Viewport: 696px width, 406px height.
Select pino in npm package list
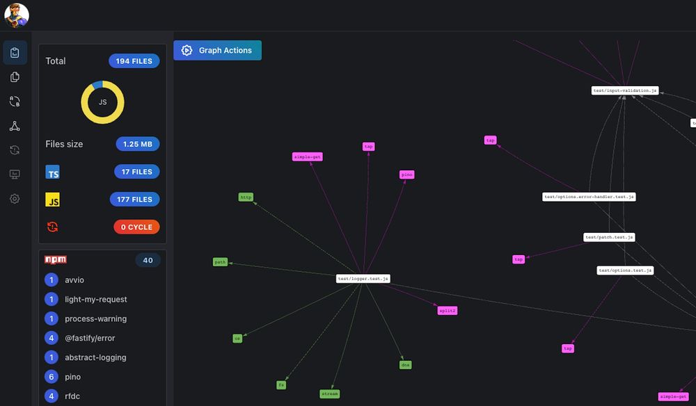pos(73,377)
